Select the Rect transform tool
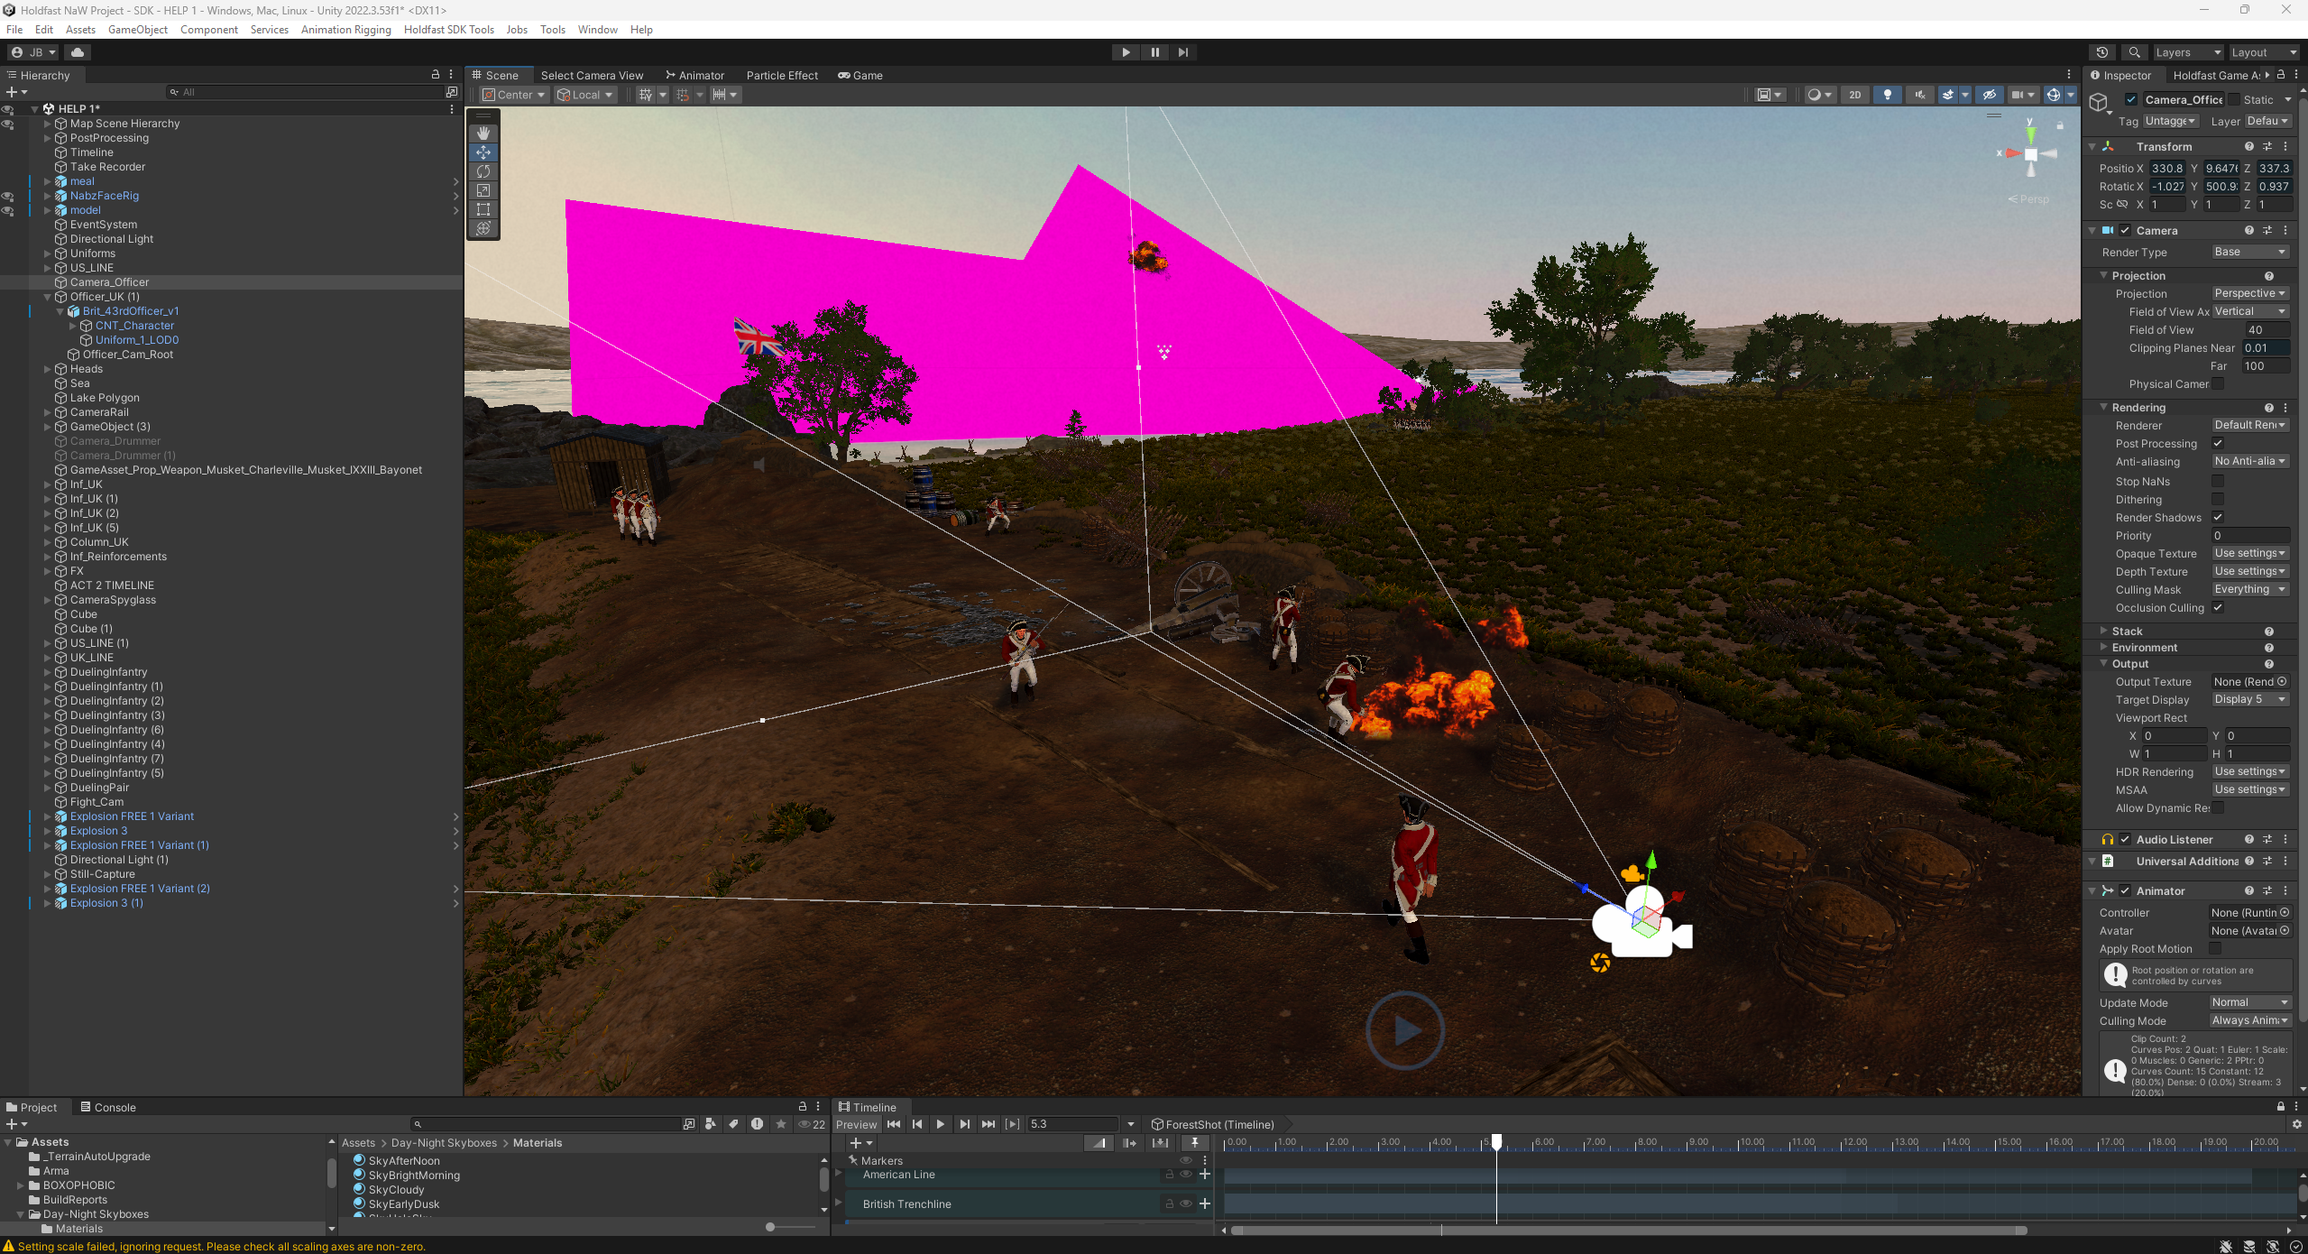2308x1254 pixels. tap(483, 208)
